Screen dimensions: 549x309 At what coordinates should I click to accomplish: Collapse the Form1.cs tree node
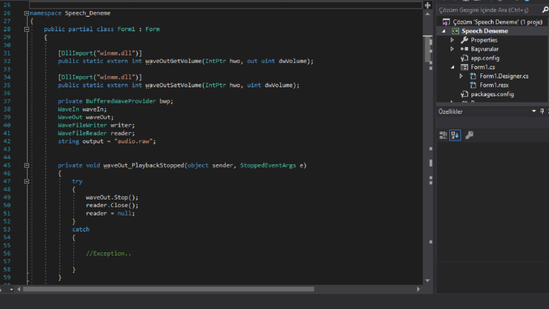click(x=452, y=67)
